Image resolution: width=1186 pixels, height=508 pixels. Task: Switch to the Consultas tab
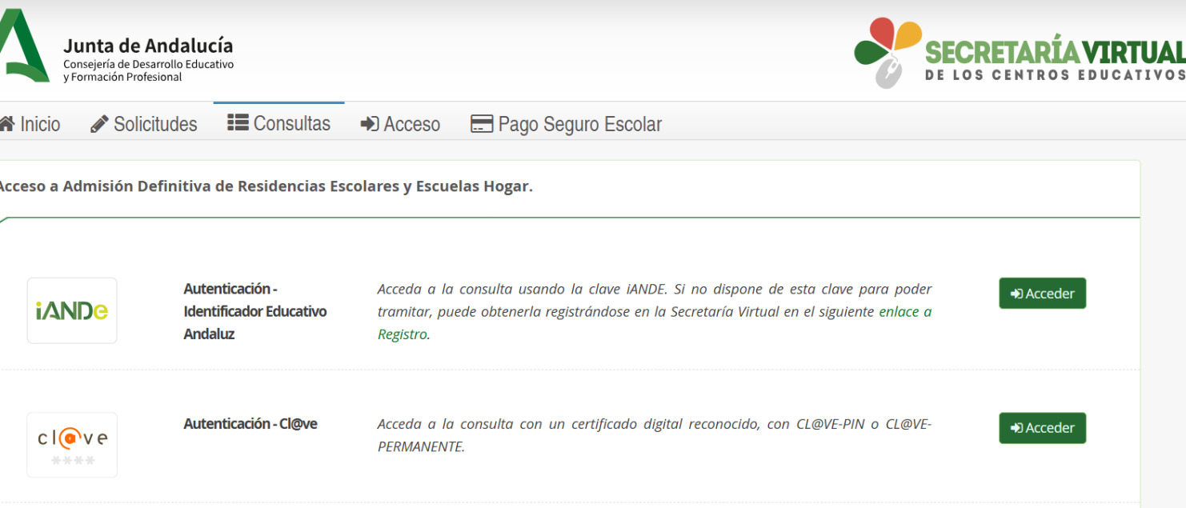[x=291, y=123]
